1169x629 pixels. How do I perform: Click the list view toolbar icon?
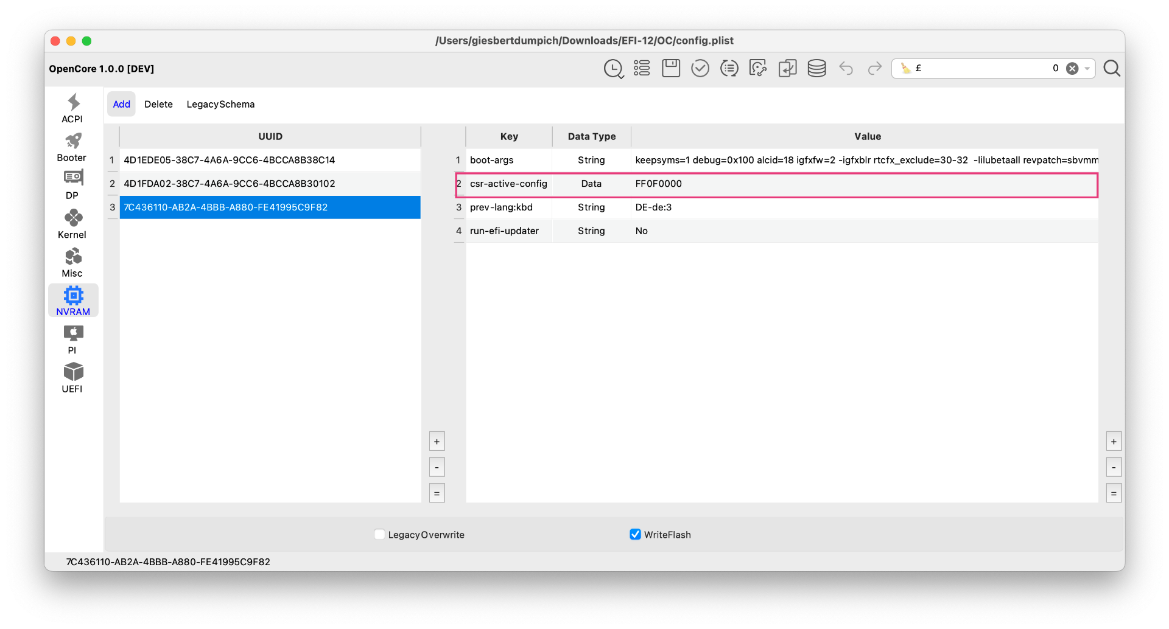point(642,68)
